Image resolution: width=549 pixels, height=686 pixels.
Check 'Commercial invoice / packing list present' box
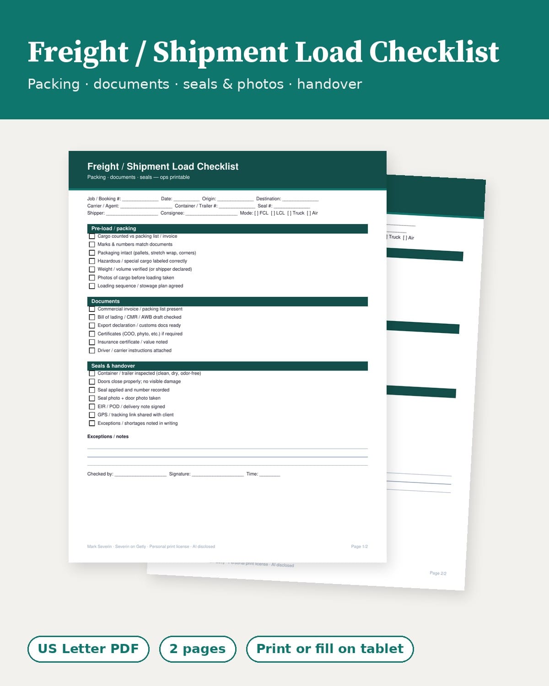point(92,309)
